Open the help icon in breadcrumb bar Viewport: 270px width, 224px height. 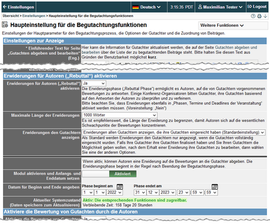click(253, 16)
